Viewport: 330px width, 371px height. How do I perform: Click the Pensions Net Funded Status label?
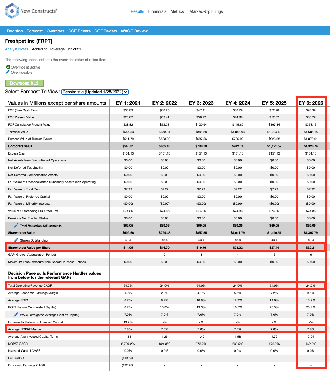click(28, 218)
